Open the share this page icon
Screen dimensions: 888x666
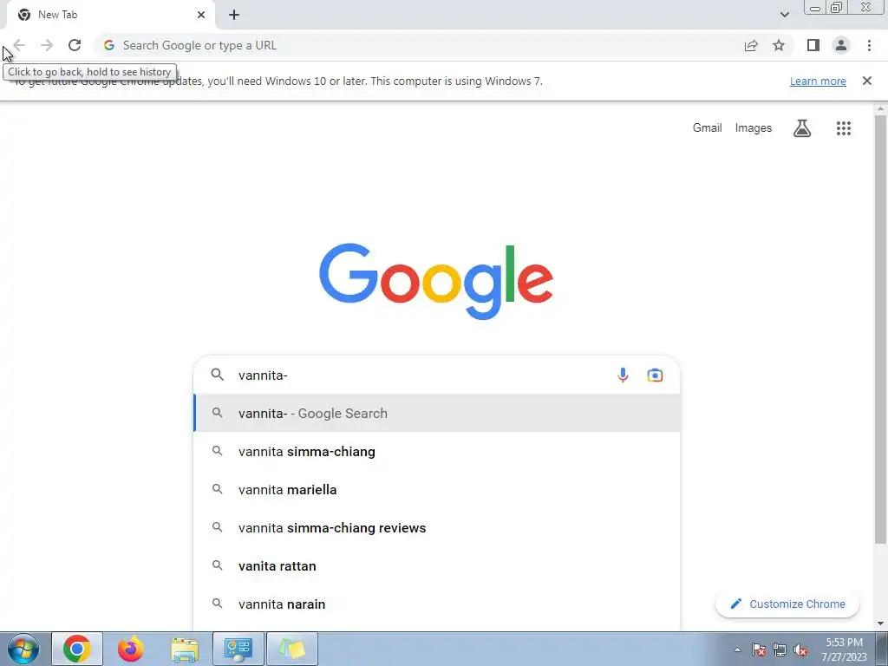point(751,45)
